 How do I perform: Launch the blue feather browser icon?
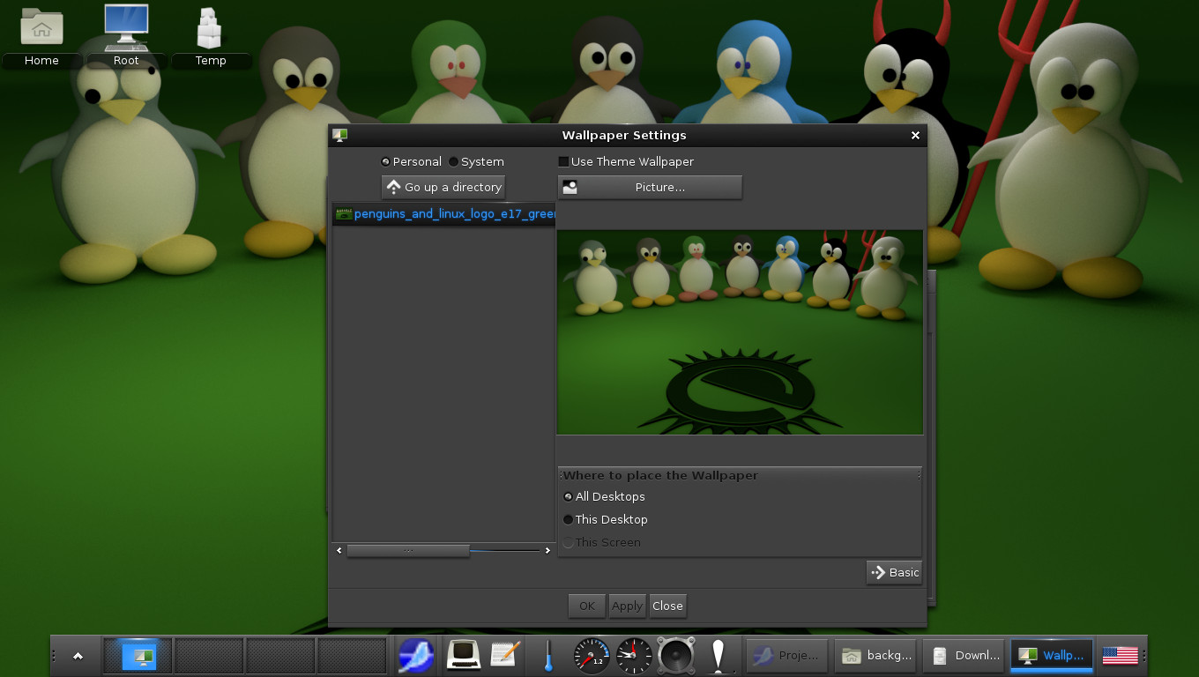pos(416,656)
